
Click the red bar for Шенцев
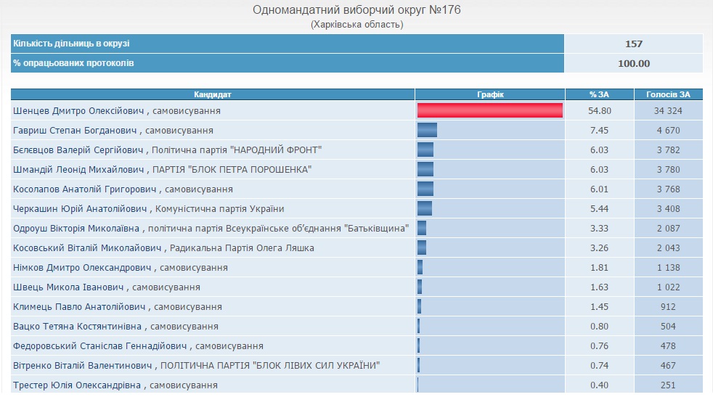tap(490, 111)
